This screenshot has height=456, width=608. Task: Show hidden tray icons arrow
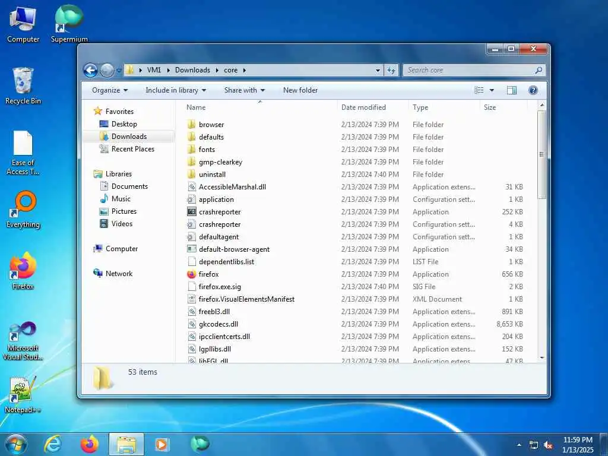pyautogui.click(x=519, y=445)
